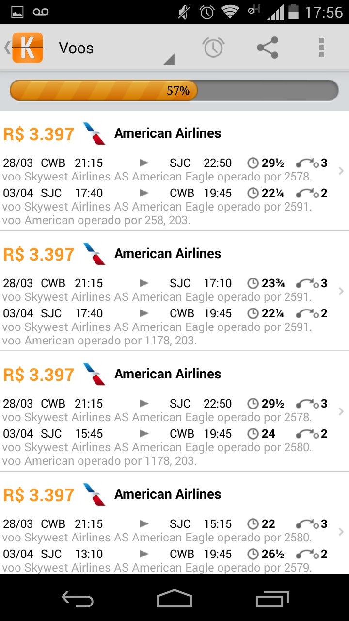
Task: Select second American Airlines flight title
Action: click(x=168, y=254)
